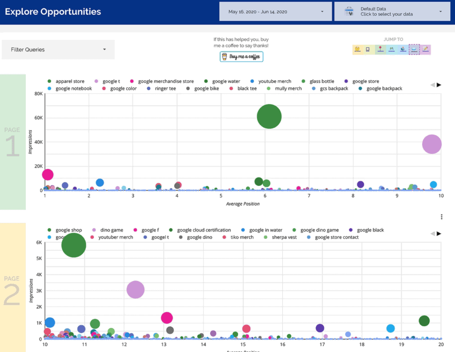
Task: Open the Filter Queries dropdown
Action: [58, 50]
